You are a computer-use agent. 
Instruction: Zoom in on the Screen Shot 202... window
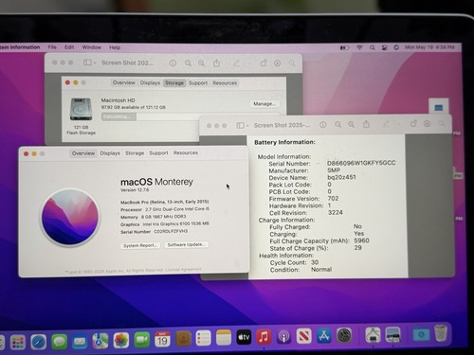coord(201,63)
